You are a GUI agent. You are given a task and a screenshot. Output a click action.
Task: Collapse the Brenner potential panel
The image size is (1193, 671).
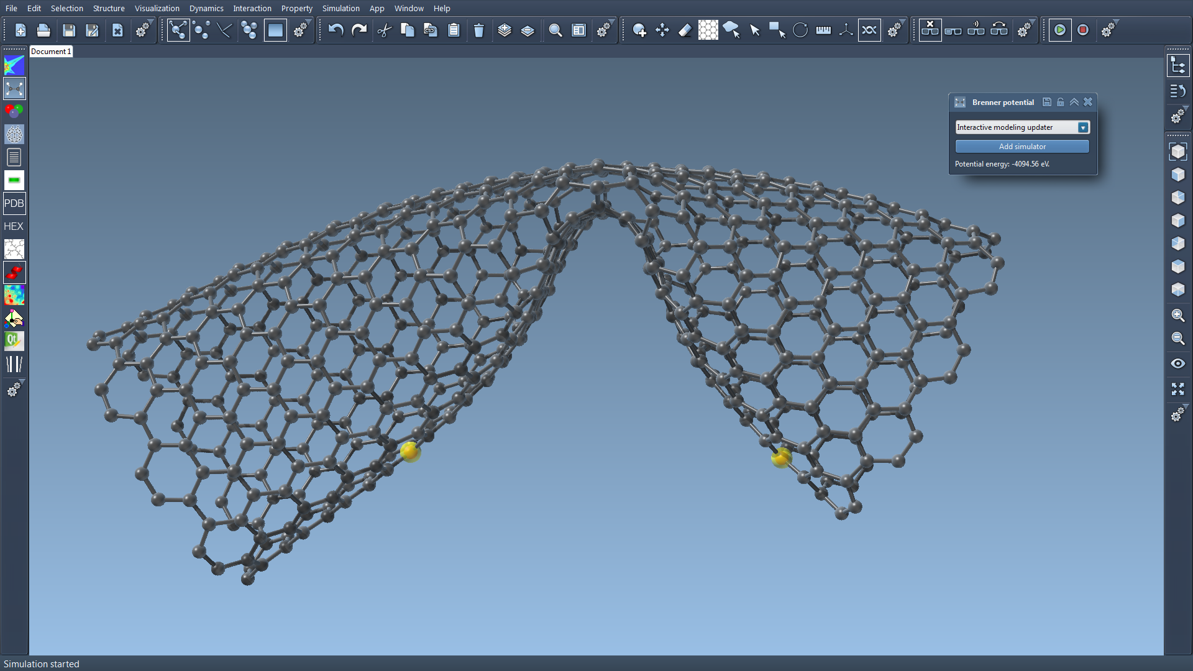pyautogui.click(x=1074, y=102)
